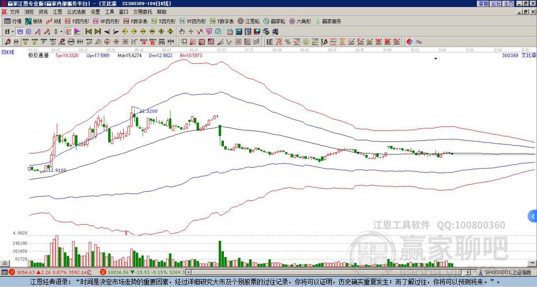Select the crosshair cursor tool
The image size is (537, 287).
(x=191, y=32)
